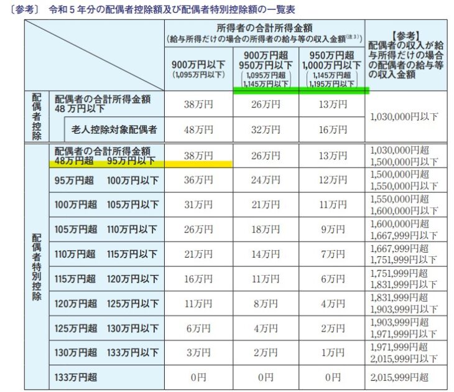Select 12万円 in the 95万円超 row
Viewport: 454px width, 392px height.
coord(333,180)
